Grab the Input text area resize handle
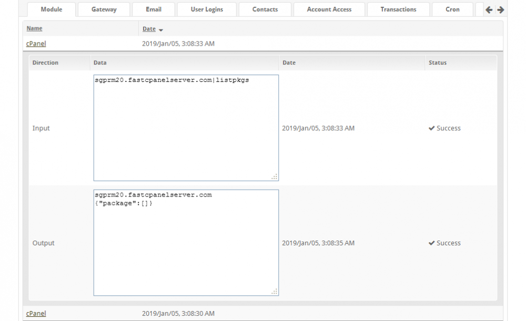 275,177
